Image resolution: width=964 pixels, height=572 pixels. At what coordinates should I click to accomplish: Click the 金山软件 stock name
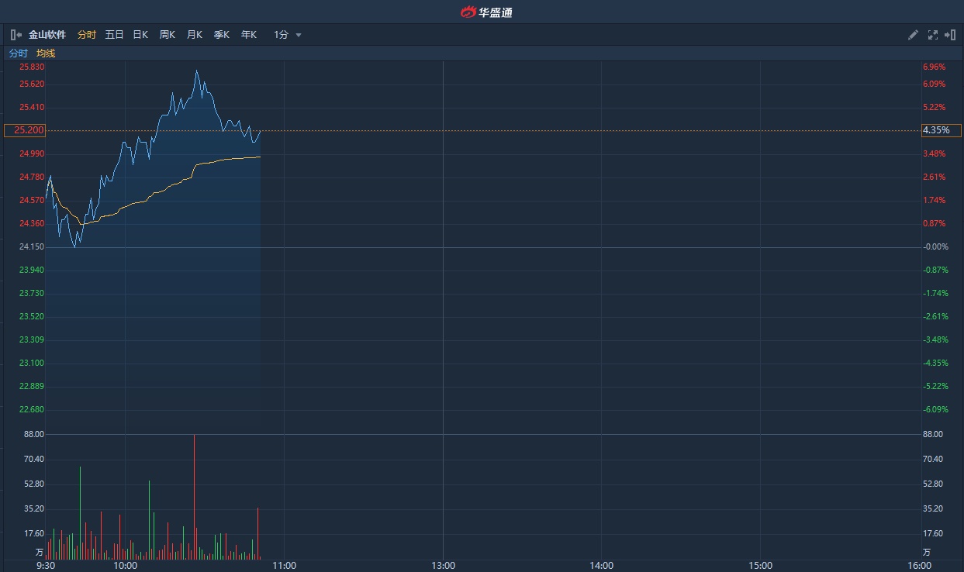[x=47, y=35]
